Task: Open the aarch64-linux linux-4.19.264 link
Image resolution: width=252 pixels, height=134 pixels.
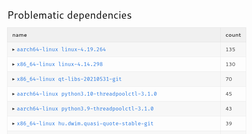Action: point(61,50)
